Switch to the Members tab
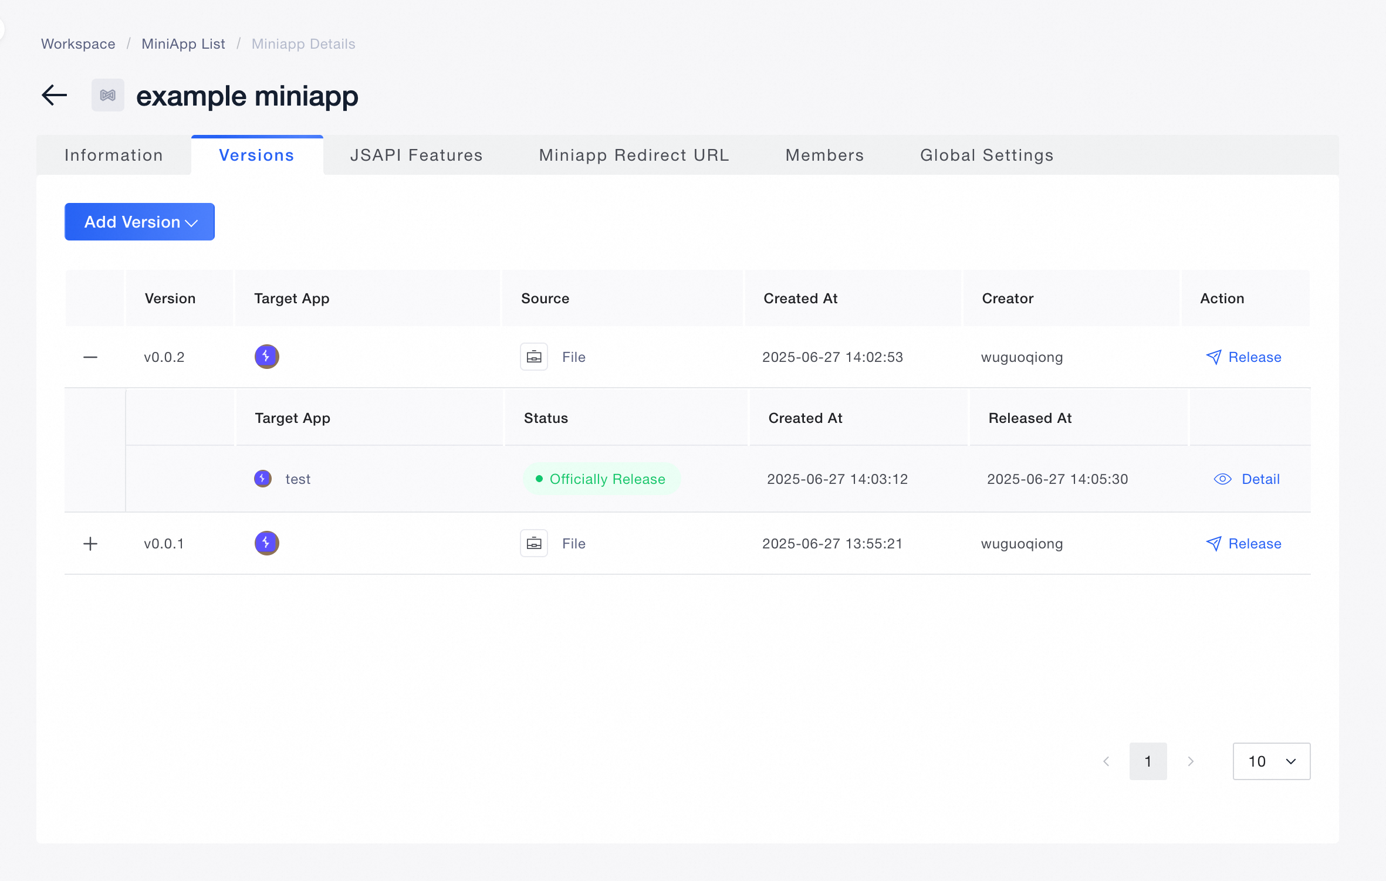 [x=824, y=155]
